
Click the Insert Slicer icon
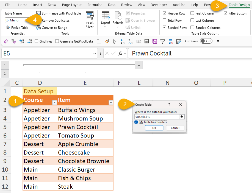90,16
